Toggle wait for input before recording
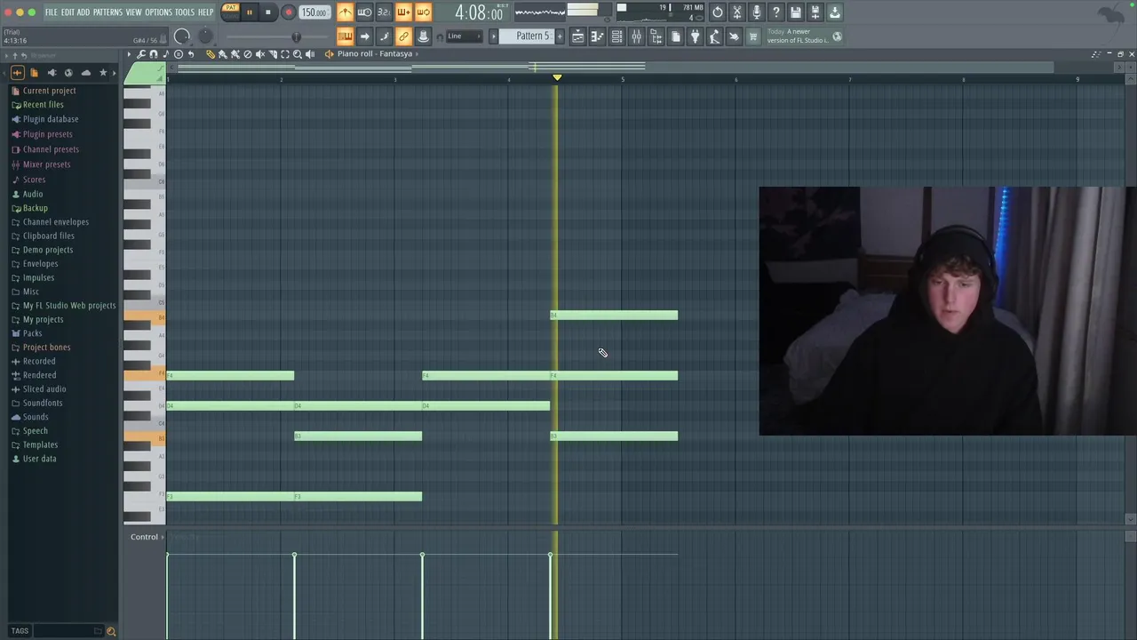 [x=365, y=12]
